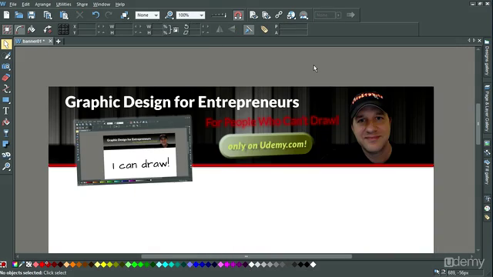Select the Fill bucket tool
Viewport: 493px width, 277px height.
tap(6, 122)
